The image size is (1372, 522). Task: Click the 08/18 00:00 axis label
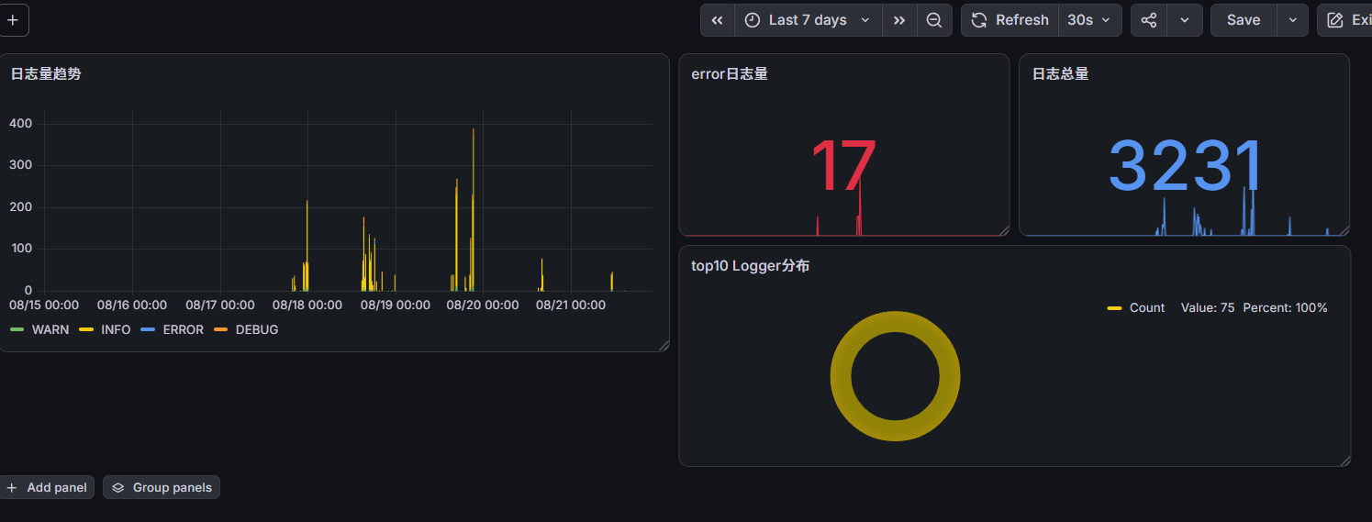click(307, 305)
